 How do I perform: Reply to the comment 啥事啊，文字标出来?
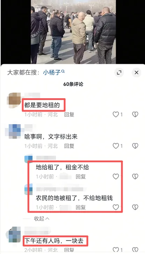coord(69,146)
